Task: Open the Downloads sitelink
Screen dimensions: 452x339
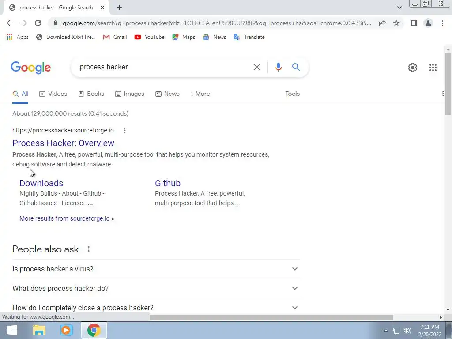Action: coord(41,183)
